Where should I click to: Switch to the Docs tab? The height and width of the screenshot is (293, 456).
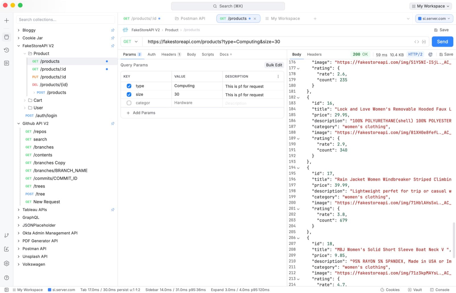[x=225, y=54]
